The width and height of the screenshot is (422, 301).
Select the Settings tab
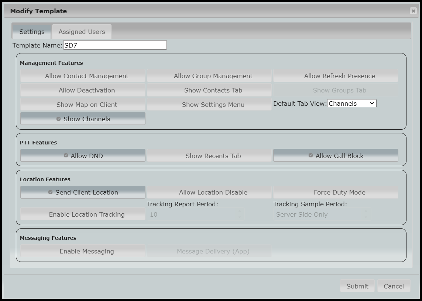coord(32,32)
